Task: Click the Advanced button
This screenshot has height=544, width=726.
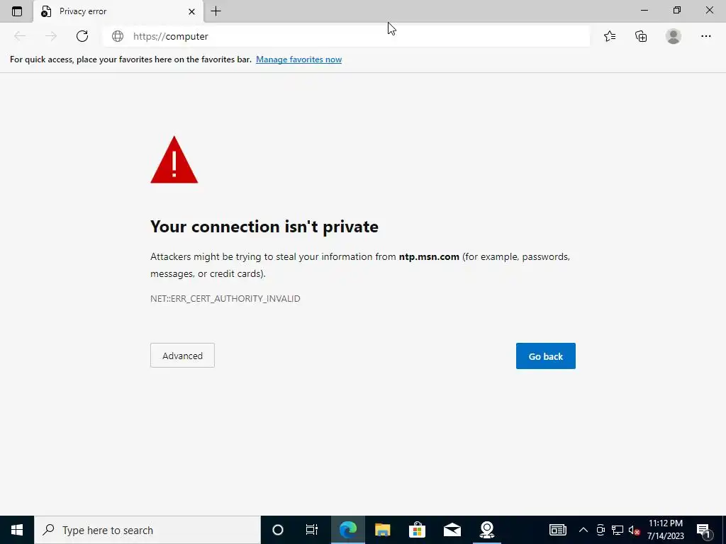Action: click(x=182, y=356)
